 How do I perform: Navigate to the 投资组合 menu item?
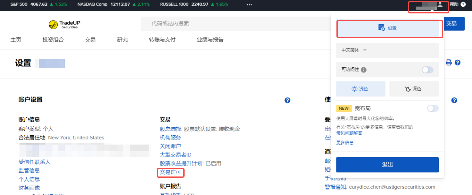click(x=53, y=40)
